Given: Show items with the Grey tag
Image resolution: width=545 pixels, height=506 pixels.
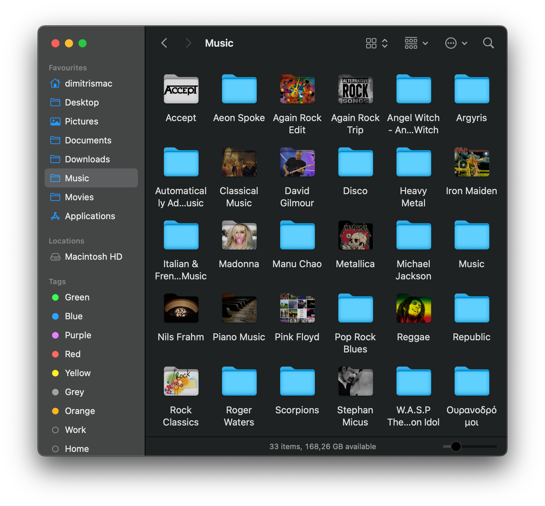Looking at the screenshot, I should click(91, 392).
